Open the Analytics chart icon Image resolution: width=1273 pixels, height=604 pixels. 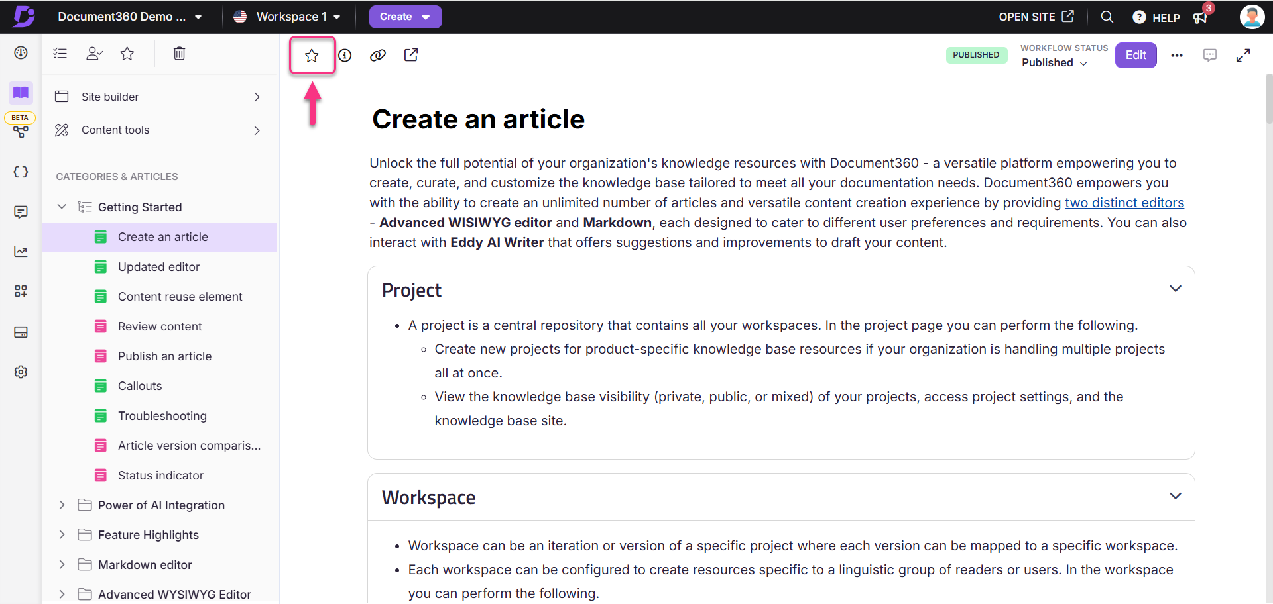(21, 252)
